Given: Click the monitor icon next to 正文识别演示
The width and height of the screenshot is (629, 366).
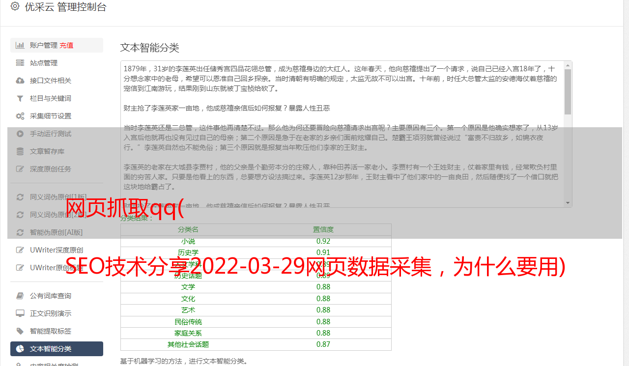Looking at the screenshot, I should coord(20,313).
